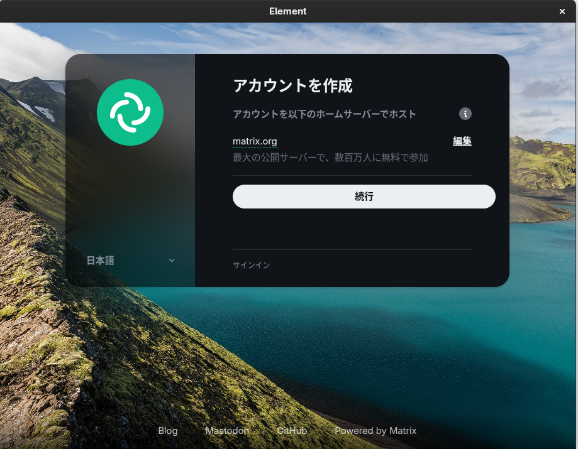Open the GitHub footer link
This screenshot has width=578, height=449.
(292, 431)
